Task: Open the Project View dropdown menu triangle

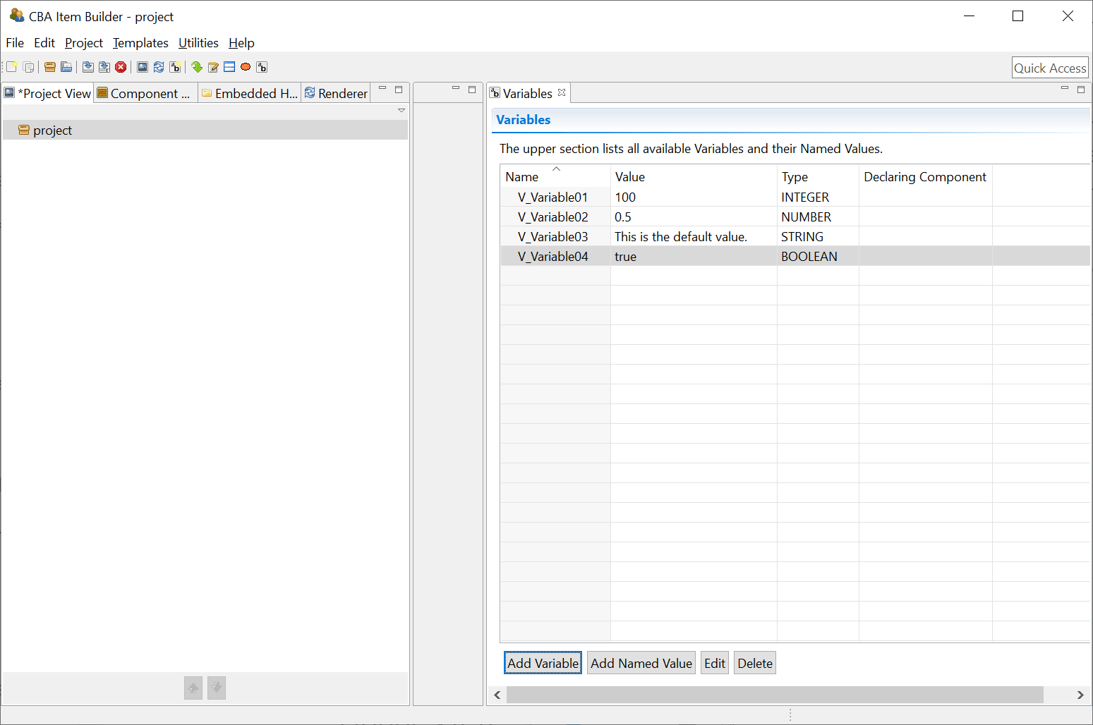Action: pos(401,110)
